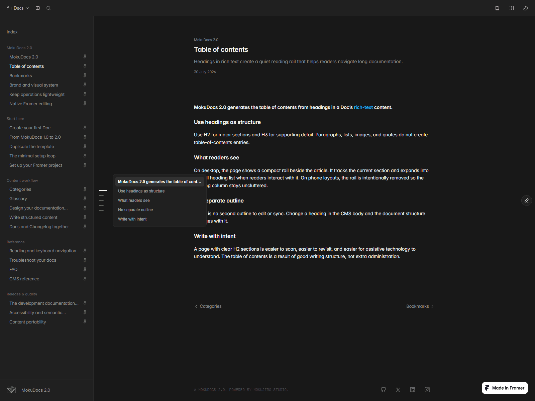Open the X social footer icon

click(x=398, y=390)
